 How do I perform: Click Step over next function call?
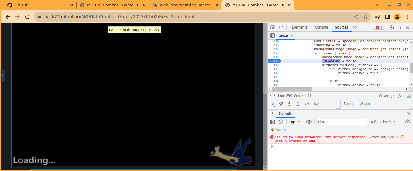[x=281, y=104]
